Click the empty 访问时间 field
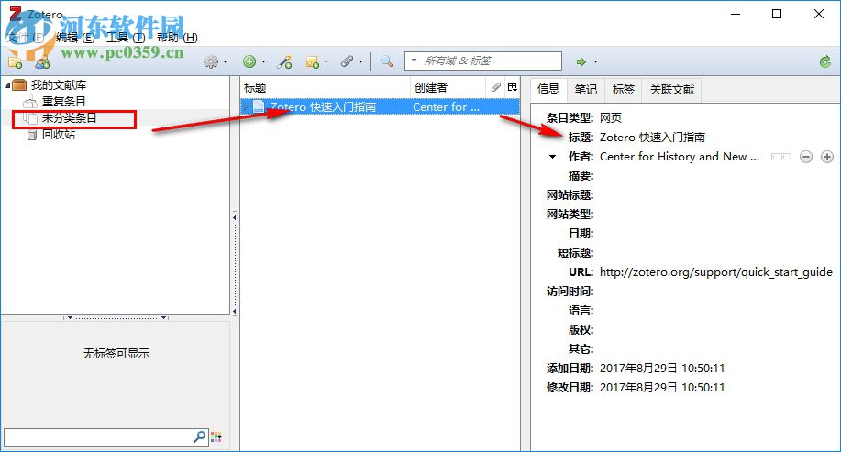This screenshot has width=841, height=452. 716,292
